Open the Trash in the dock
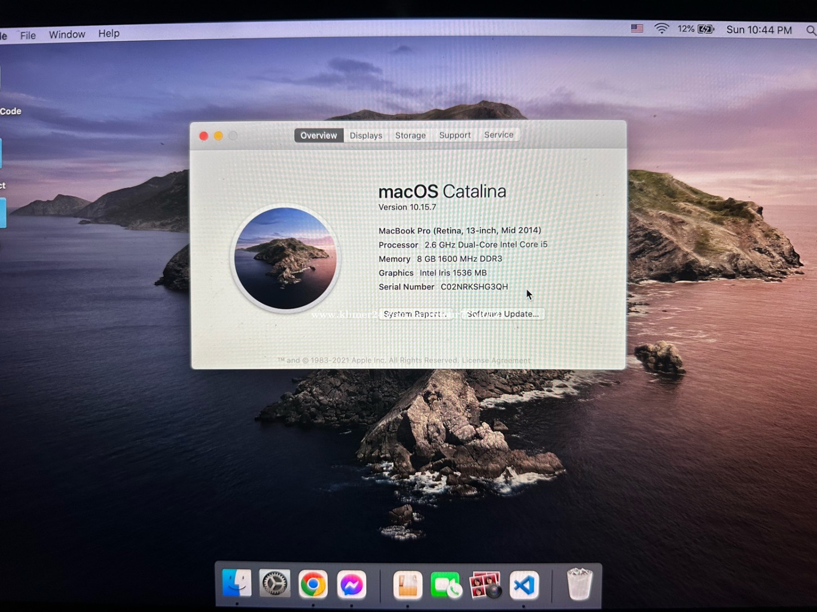 pos(579,584)
